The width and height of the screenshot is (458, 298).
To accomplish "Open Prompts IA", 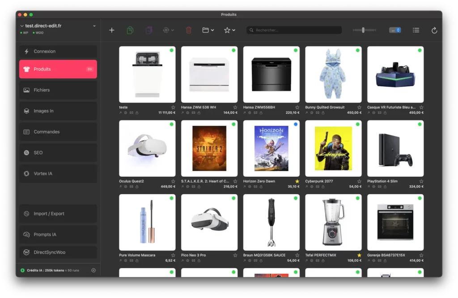I will coord(58,234).
